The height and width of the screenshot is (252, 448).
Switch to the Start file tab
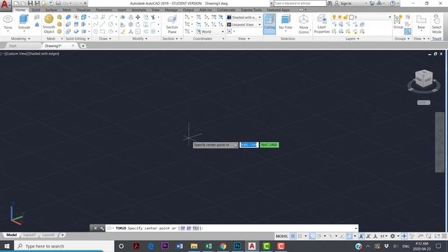13,45
